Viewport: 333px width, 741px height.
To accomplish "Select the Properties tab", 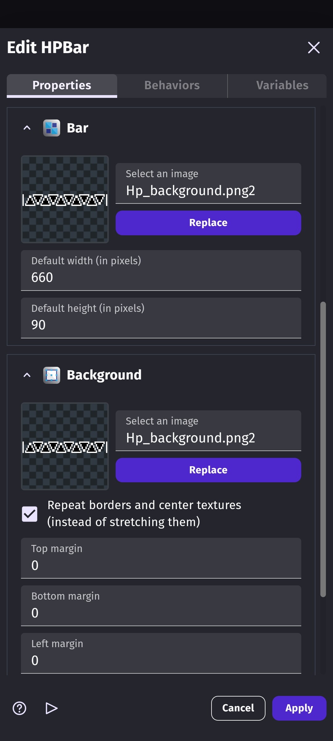I will (62, 85).
